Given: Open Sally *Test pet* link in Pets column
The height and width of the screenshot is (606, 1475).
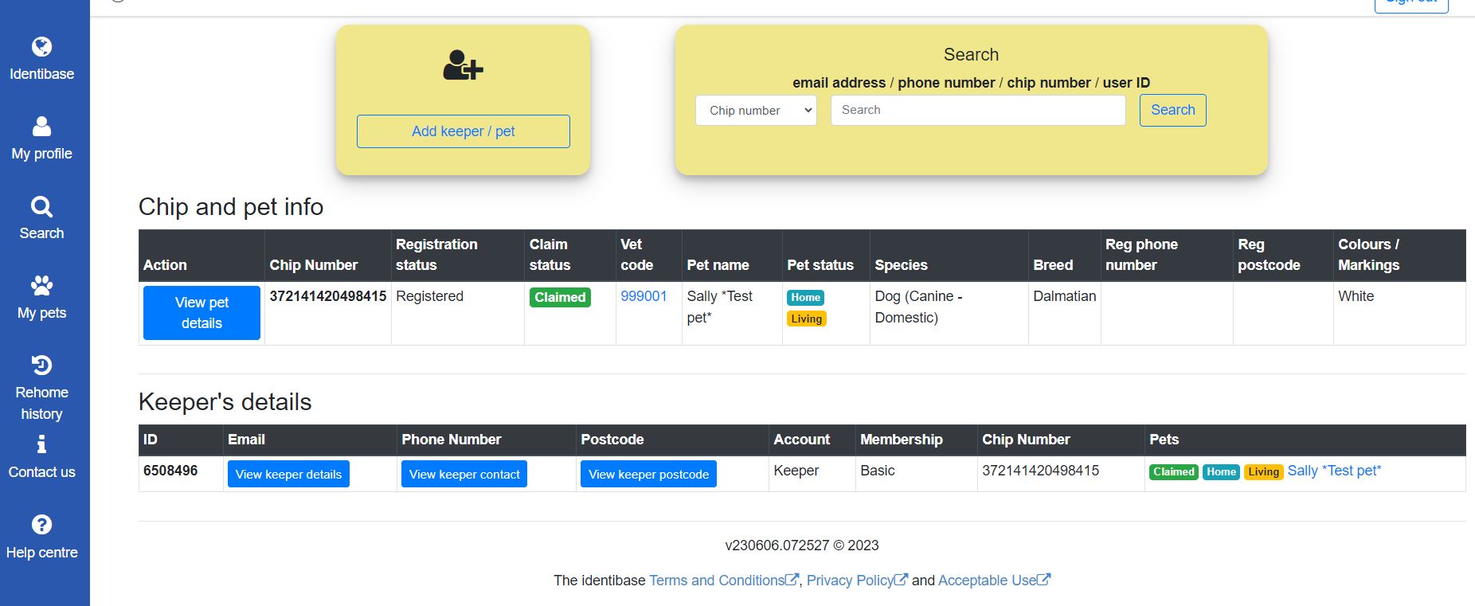Looking at the screenshot, I should point(1334,471).
